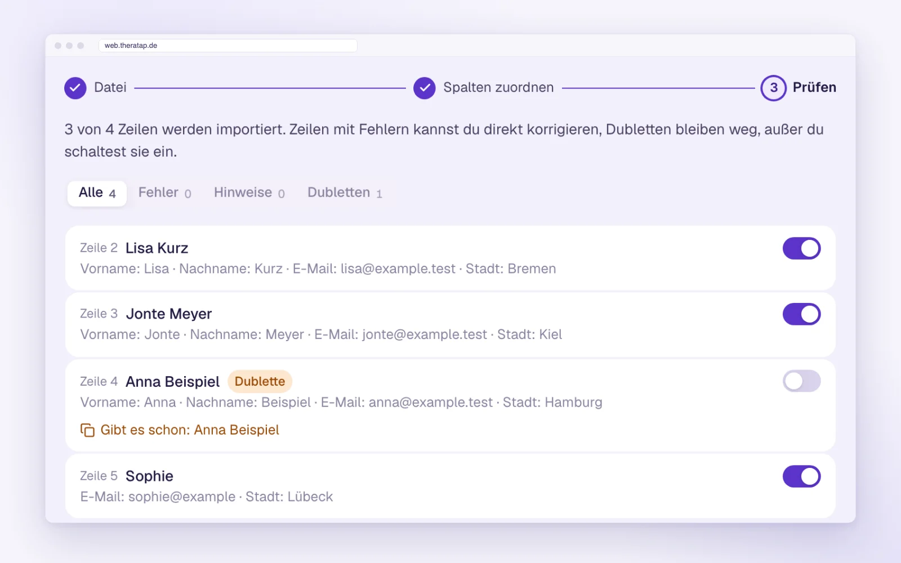Select the Jonte Meyer name heading
The width and height of the screenshot is (901, 563).
(169, 314)
